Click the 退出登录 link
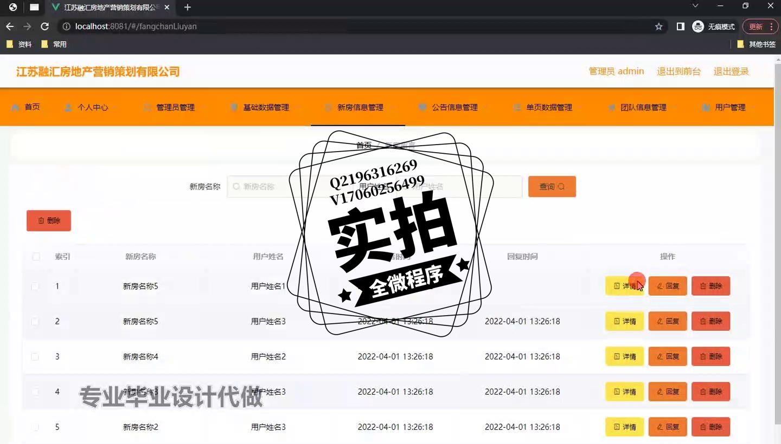The image size is (781, 444). pos(731,71)
